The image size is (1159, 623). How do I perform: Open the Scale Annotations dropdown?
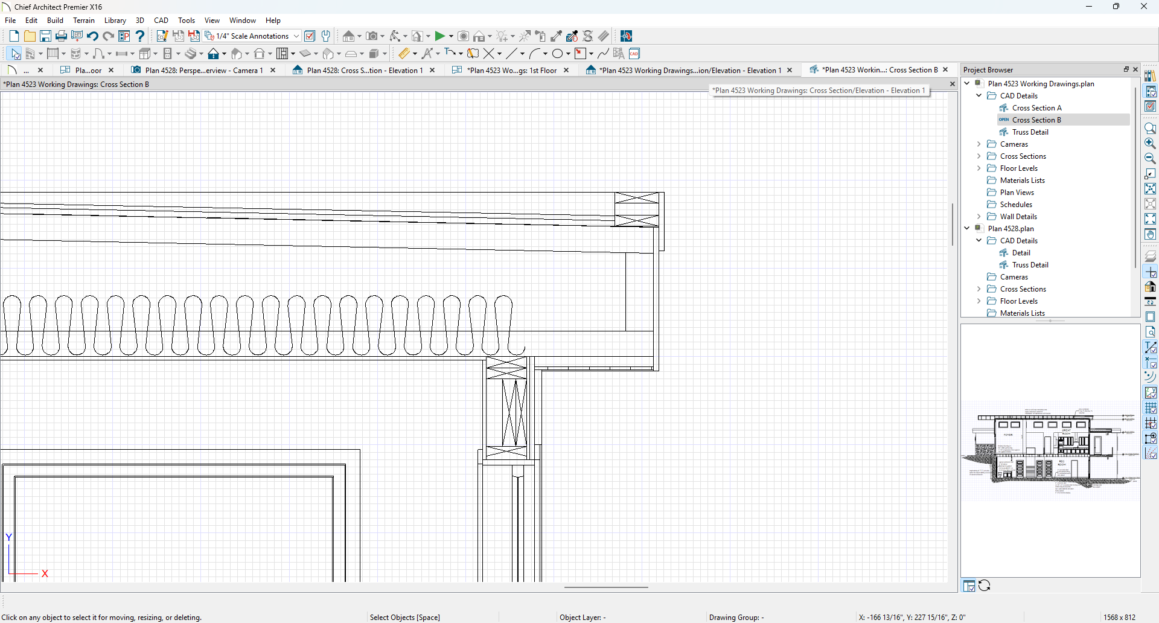coord(296,36)
